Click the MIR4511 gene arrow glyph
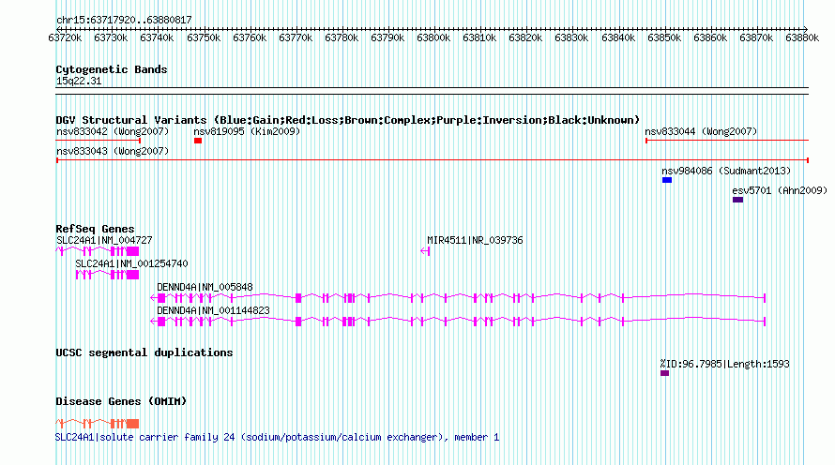This screenshot has width=835, height=465. (425, 251)
